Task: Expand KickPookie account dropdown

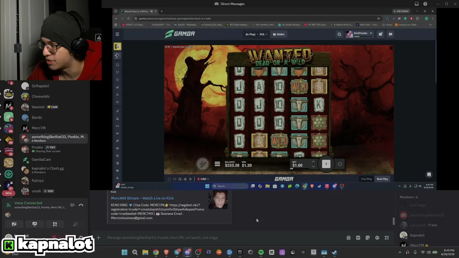Action: tap(359, 34)
